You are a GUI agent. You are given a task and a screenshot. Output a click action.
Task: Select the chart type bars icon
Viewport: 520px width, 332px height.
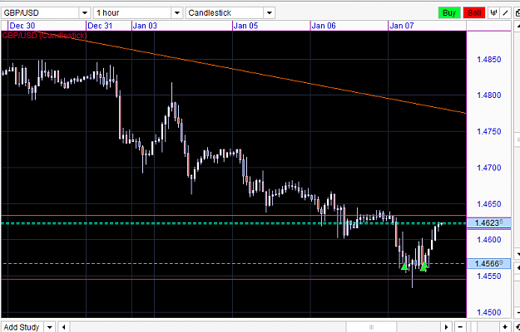493,13
